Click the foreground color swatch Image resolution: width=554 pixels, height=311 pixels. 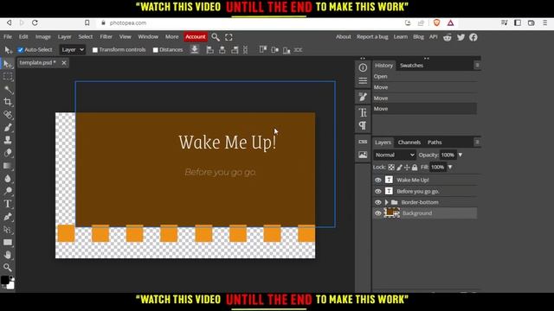(x=5, y=280)
